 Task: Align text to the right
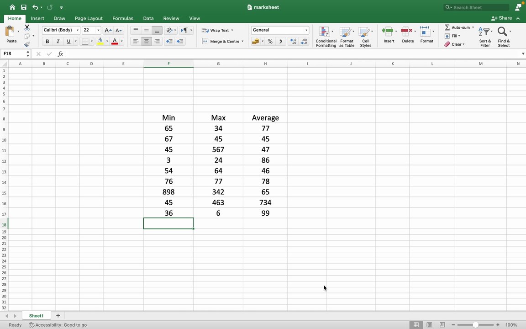pos(157,41)
